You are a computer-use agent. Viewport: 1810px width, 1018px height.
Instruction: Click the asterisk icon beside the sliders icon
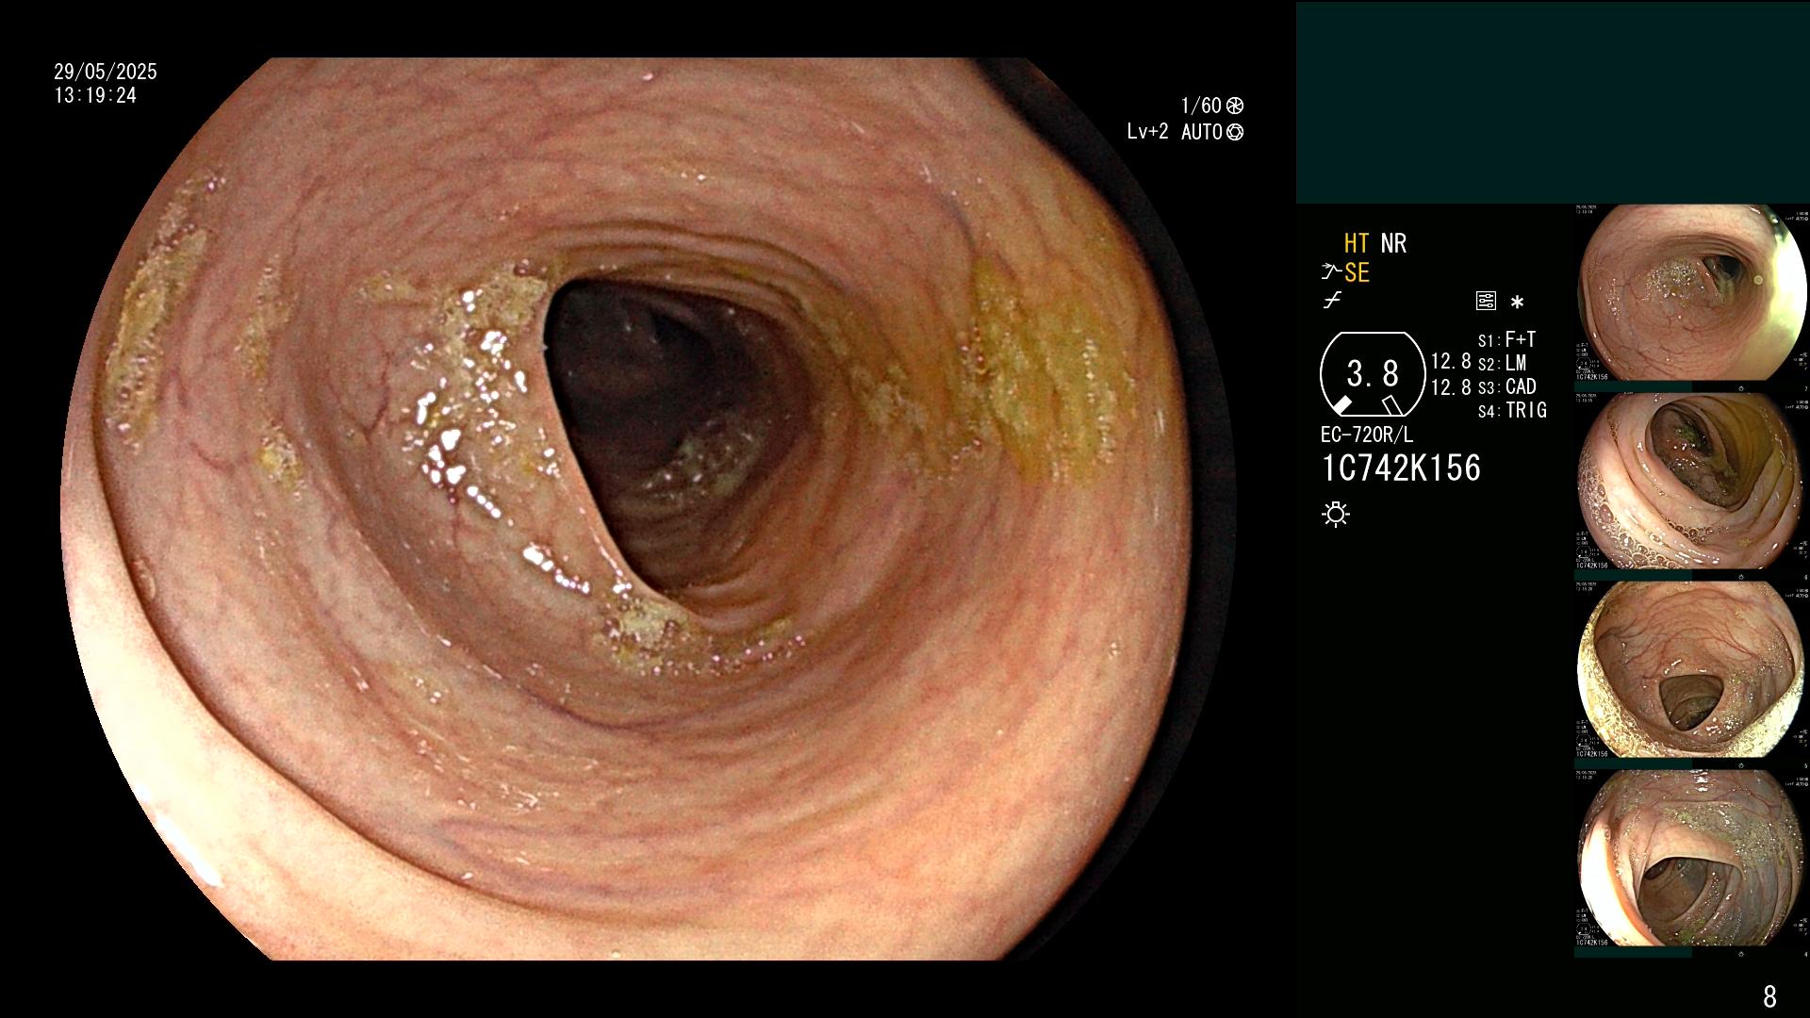click(x=1517, y=303)
